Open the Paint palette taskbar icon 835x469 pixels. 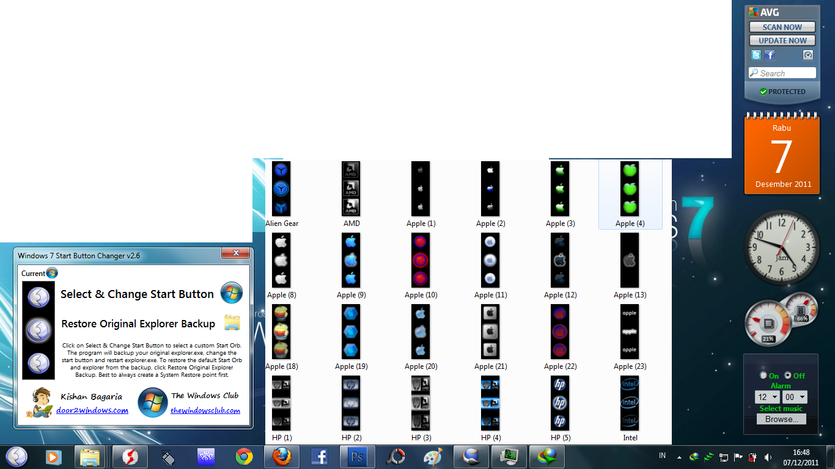(x=433, y=457)
